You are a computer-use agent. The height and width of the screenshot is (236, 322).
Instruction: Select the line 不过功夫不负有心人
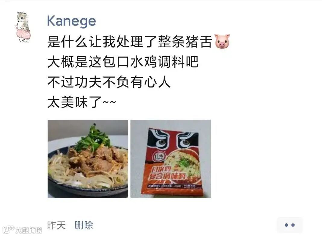109,82
